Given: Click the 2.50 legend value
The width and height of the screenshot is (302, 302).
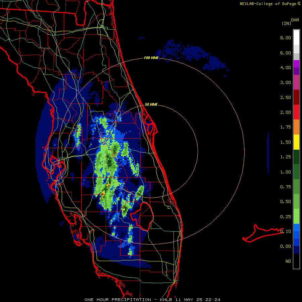Looking at the screenshot, I should (286, 97).
